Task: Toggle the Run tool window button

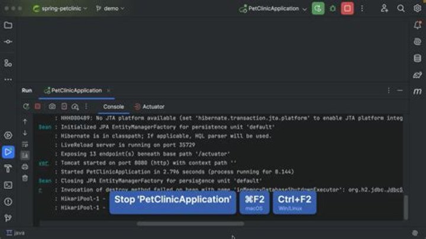Action: tap(8, 152)
